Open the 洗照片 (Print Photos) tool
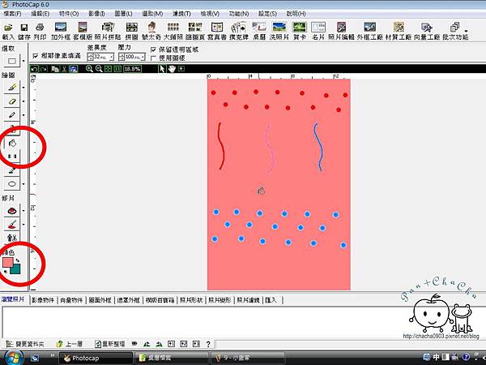 pos(279,32)
